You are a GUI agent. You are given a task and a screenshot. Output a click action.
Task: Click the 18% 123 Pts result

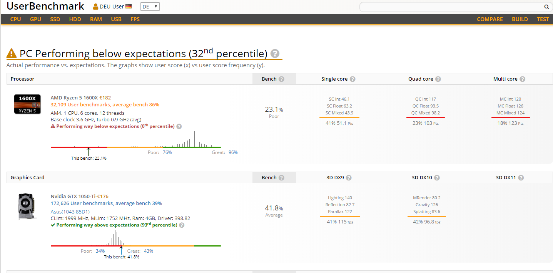(510, 123)
